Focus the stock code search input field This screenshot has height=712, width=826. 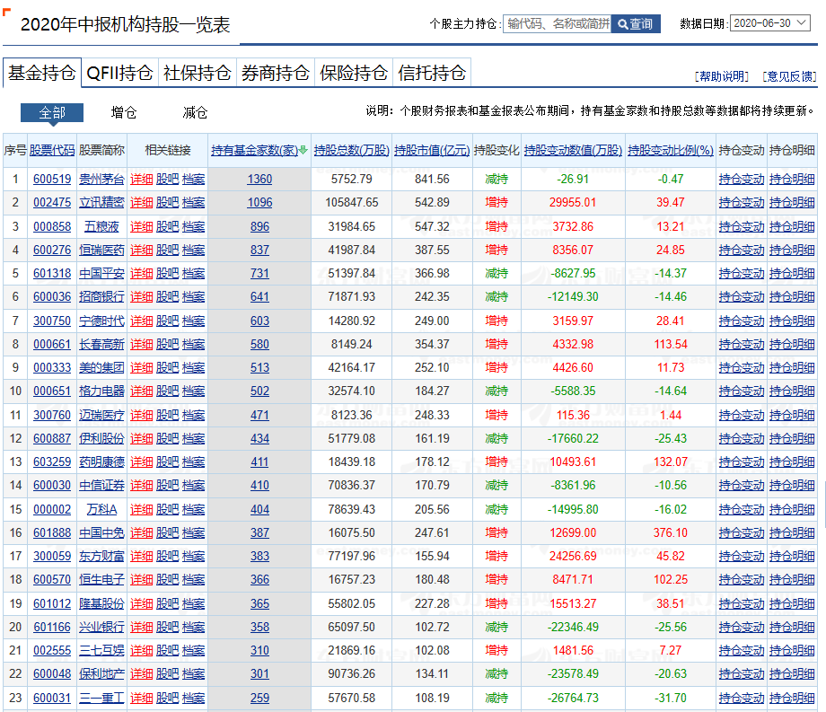[558, 23]
